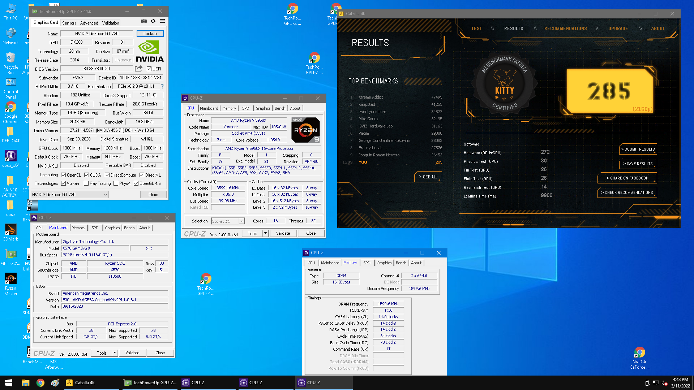694x390 pixels.
Task: Open the Validation tab in GPU-Z
Action: [x=111, y=23]
